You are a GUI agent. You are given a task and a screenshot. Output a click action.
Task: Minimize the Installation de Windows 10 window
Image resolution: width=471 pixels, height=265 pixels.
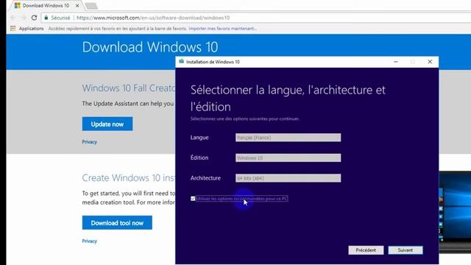(x=396, y=62)
